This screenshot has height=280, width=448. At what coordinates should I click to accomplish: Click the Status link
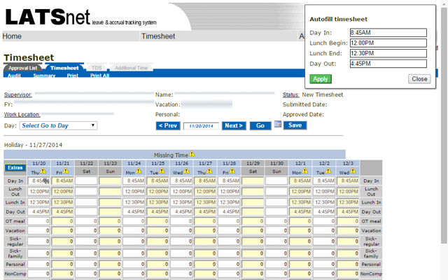(x=291, y=94)
